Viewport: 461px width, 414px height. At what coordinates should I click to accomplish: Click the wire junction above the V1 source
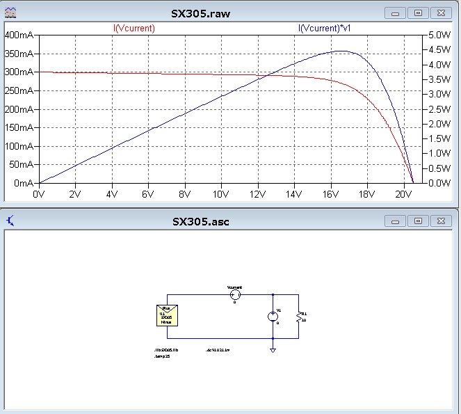click(273, 294)
